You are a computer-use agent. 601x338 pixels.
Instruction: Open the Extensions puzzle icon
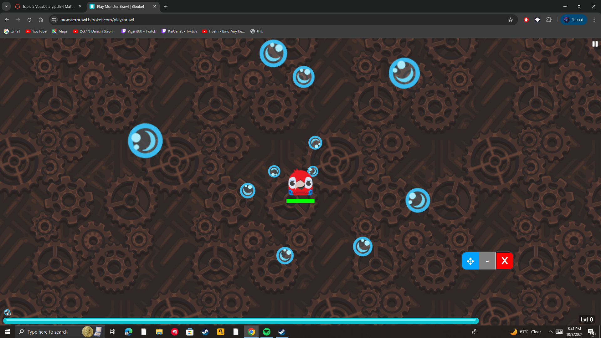tap(549, 20)
